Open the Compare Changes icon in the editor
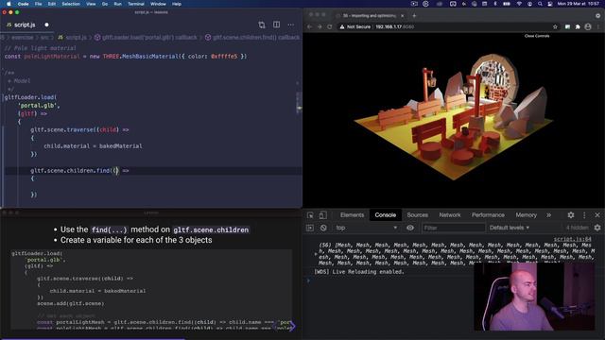The image size is (605, 340). [x=262, y=25]
